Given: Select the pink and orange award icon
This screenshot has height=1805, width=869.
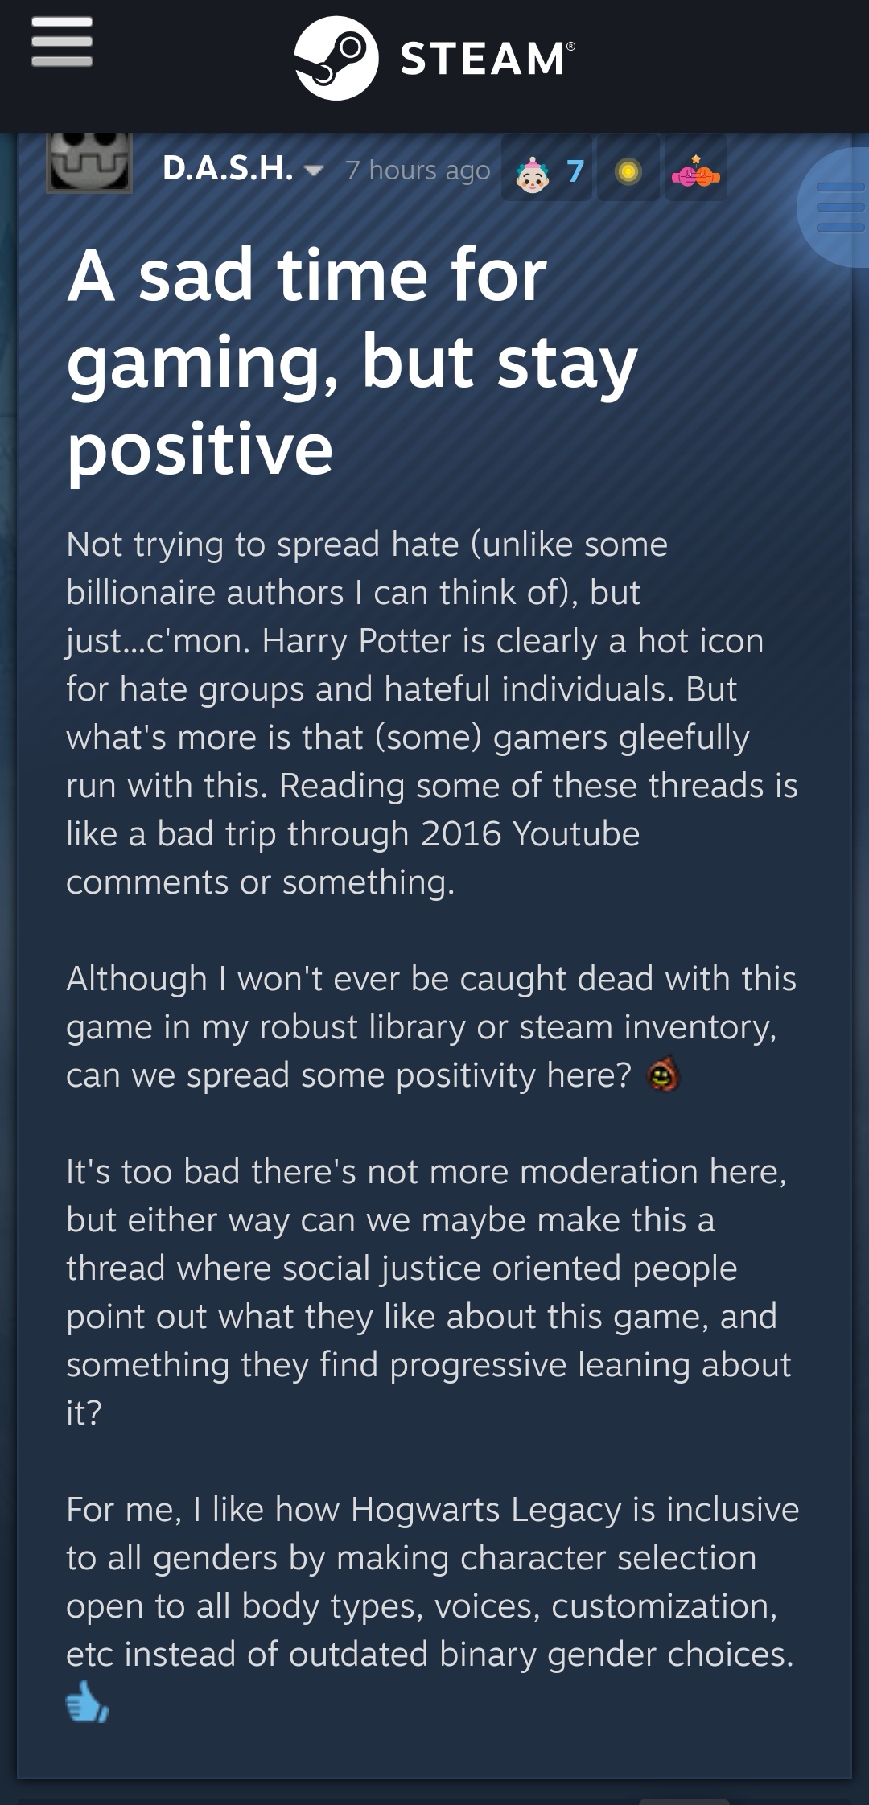Looking at the screenshot, I should 695,171.
